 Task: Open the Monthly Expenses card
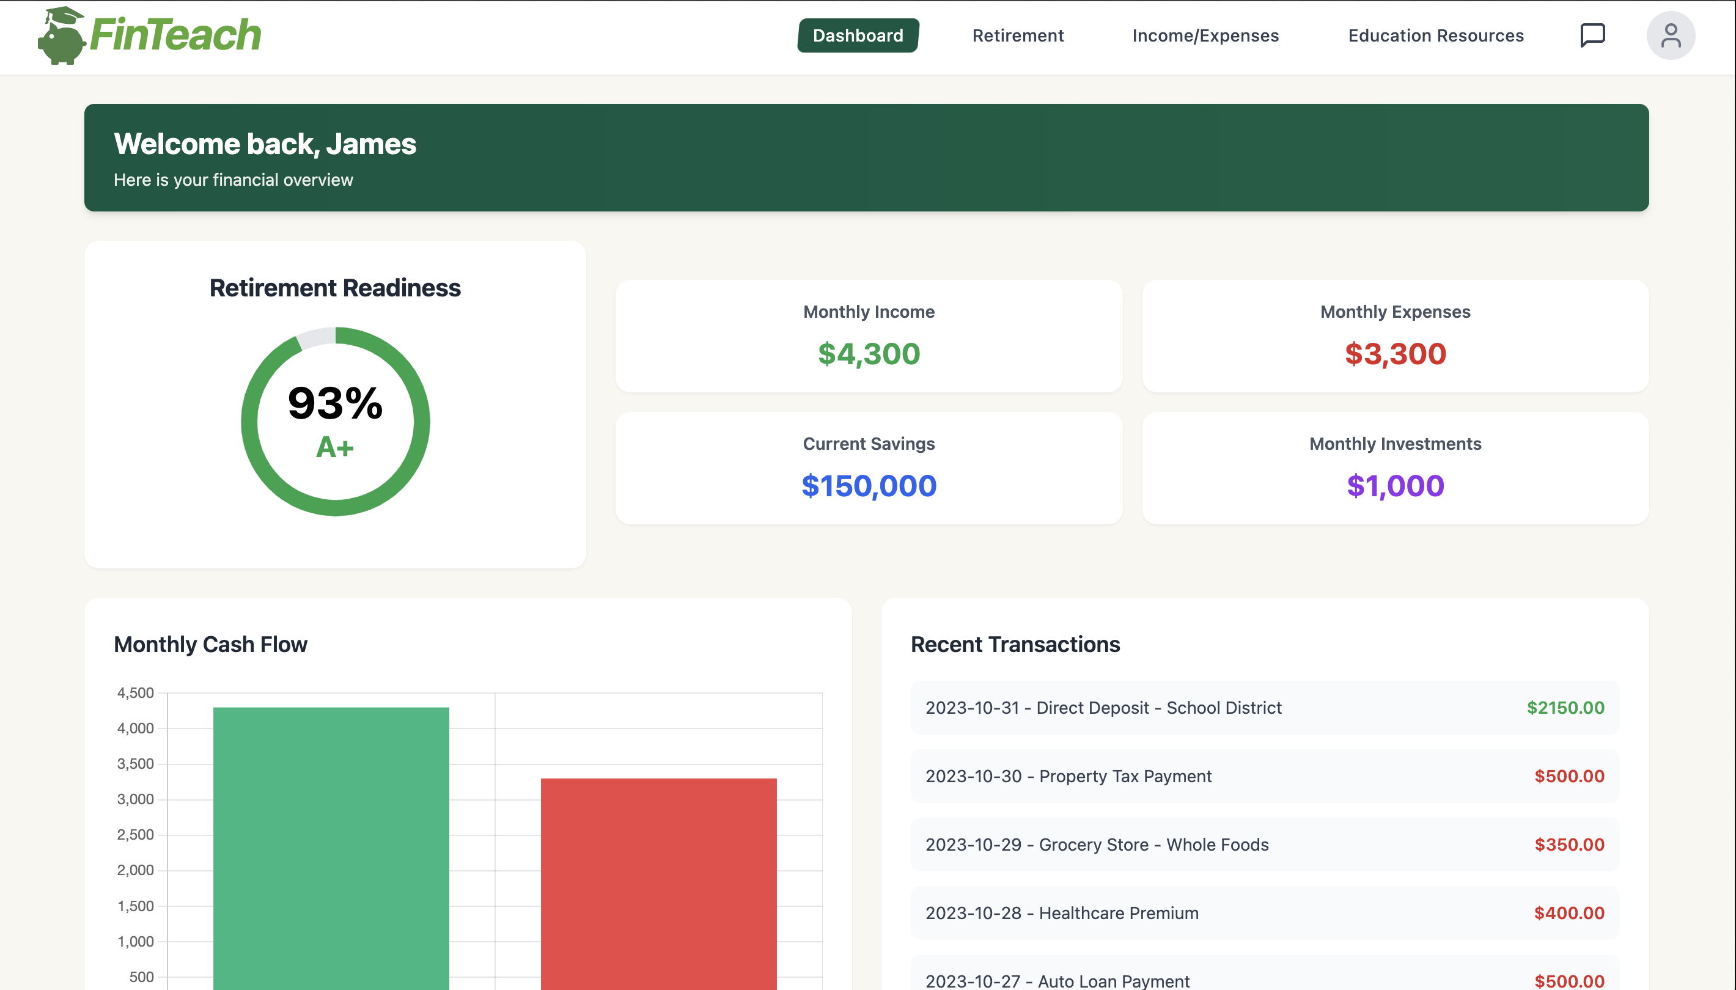1395,336
